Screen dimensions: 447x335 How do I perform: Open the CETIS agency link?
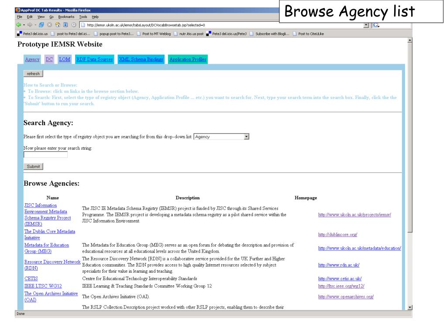pyautogui.click(x=31, y=279)
